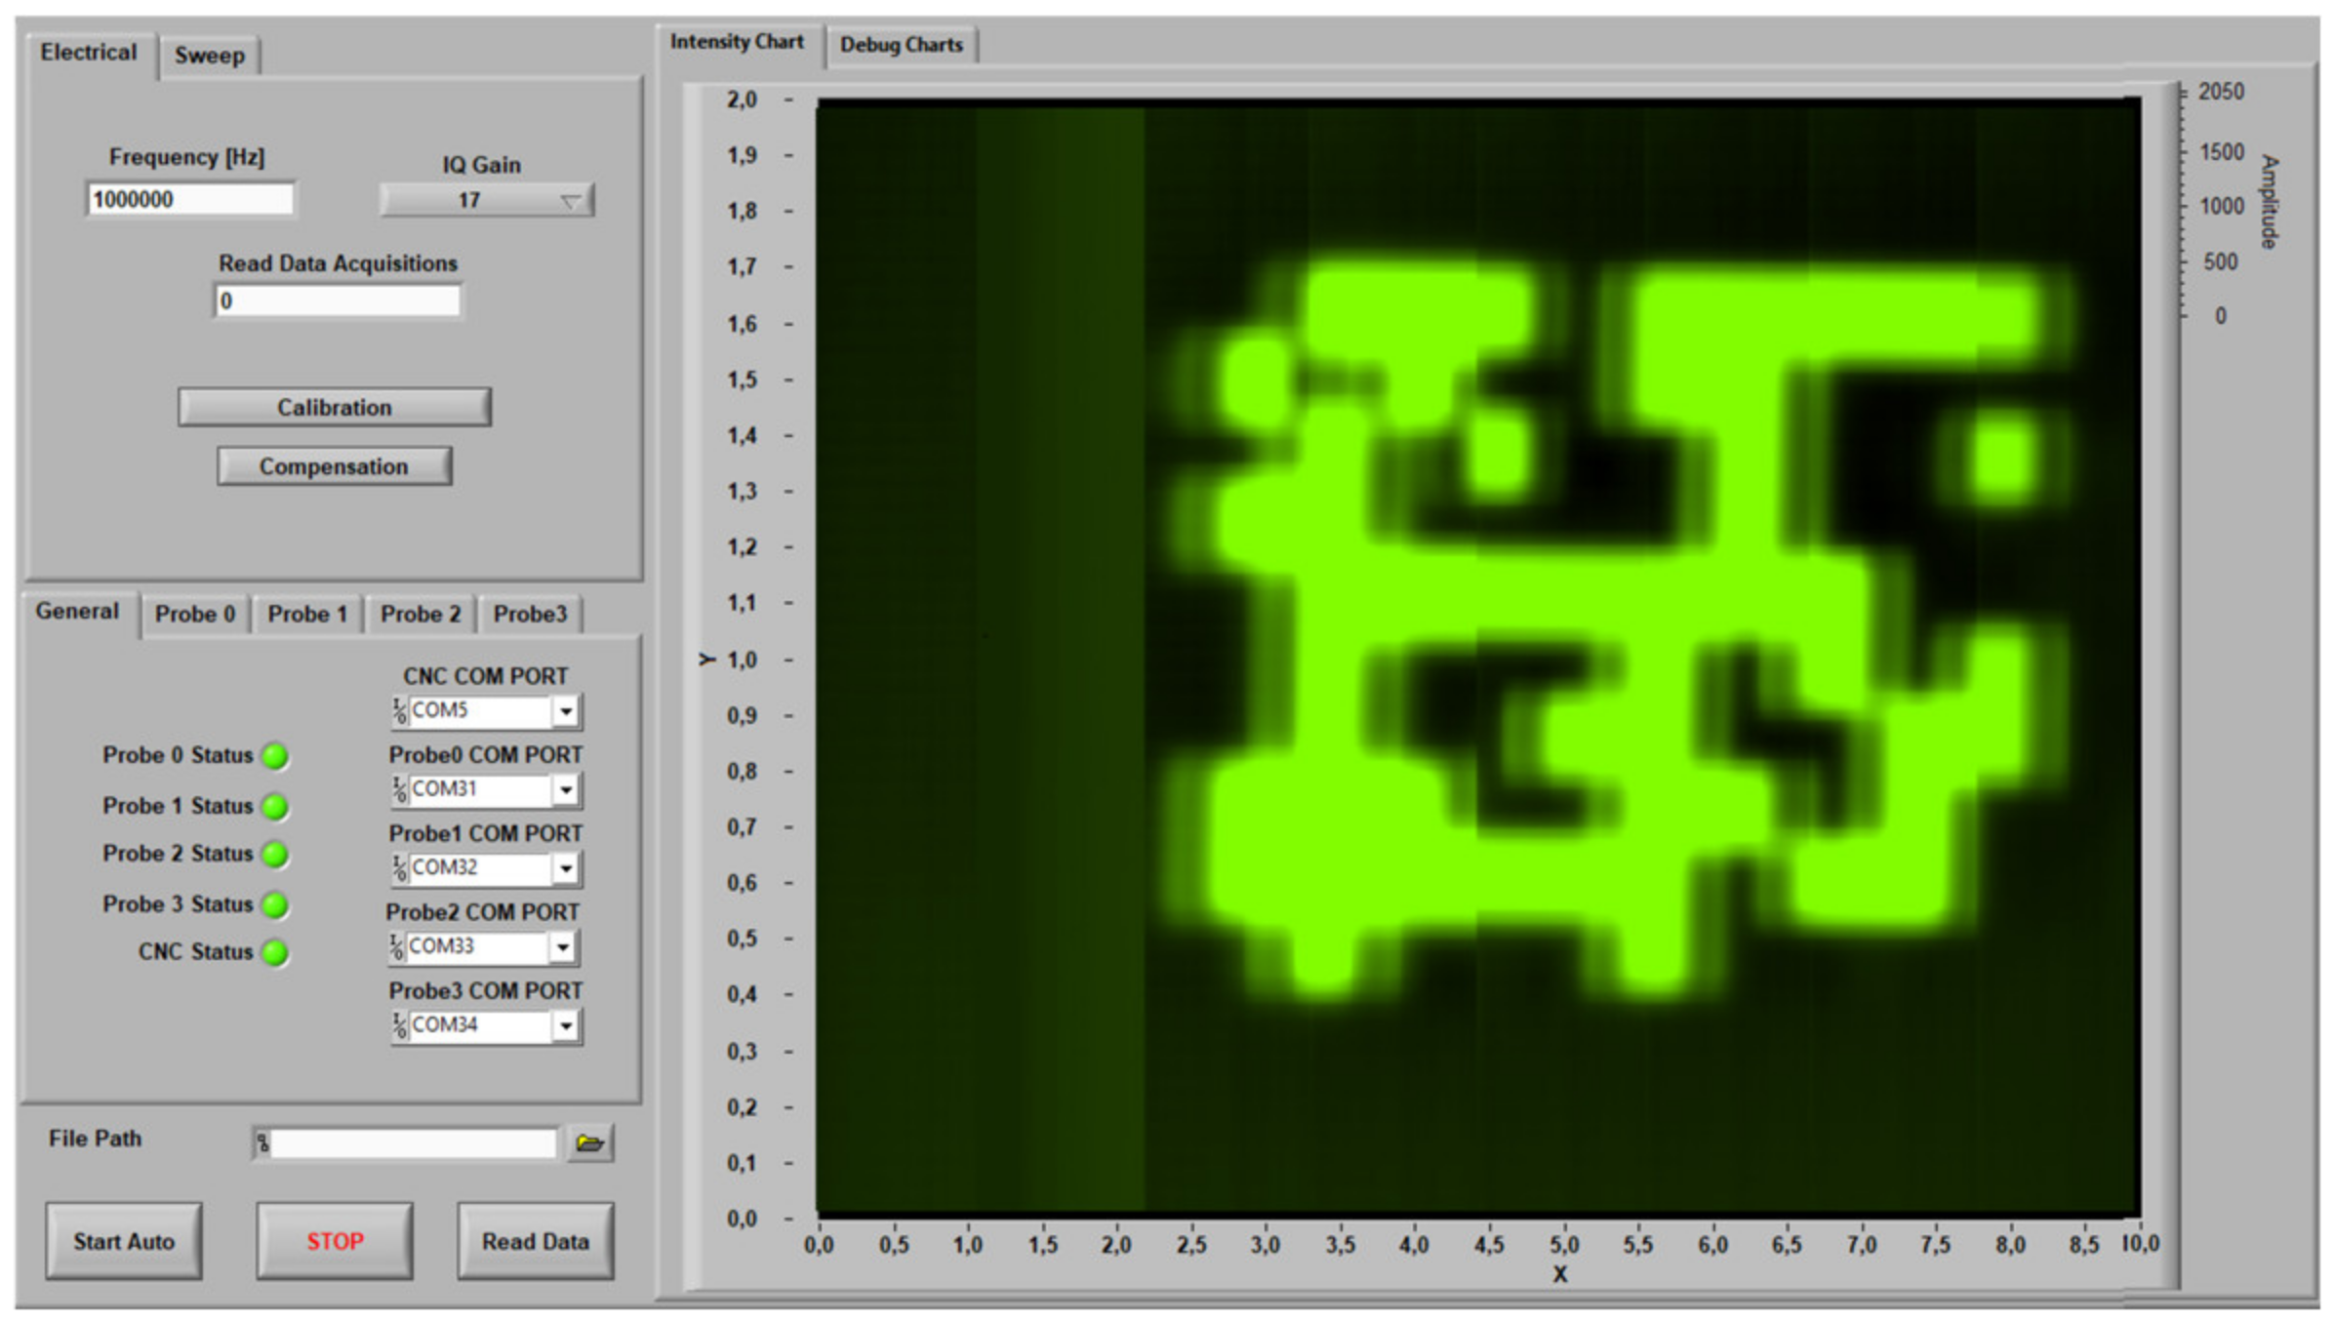Viewport: 2334px width, 1323px height.
Task: Click the Frequency [Hz] input field
Action: click(x=190, y=200)
